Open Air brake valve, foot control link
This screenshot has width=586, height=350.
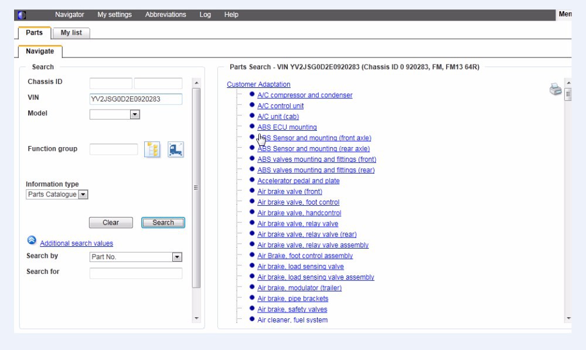298,202
